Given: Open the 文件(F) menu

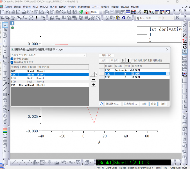Looking at the screenshot, I should pos(8,7).
